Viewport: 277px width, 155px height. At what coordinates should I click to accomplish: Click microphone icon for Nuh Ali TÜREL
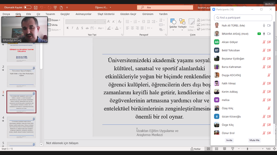pos(264,26)
